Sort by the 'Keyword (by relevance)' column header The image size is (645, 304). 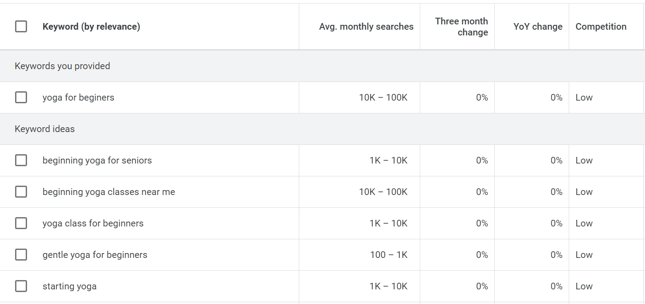[x=91, y=26]
